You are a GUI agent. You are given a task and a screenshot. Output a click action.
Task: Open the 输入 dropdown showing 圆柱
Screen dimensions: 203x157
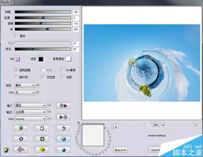tap(30, 106)
